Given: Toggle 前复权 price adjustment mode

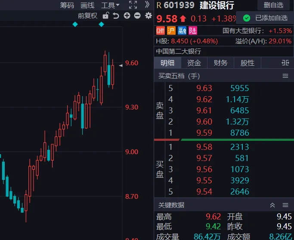Looking at the screenshot, I should [87, 16].
